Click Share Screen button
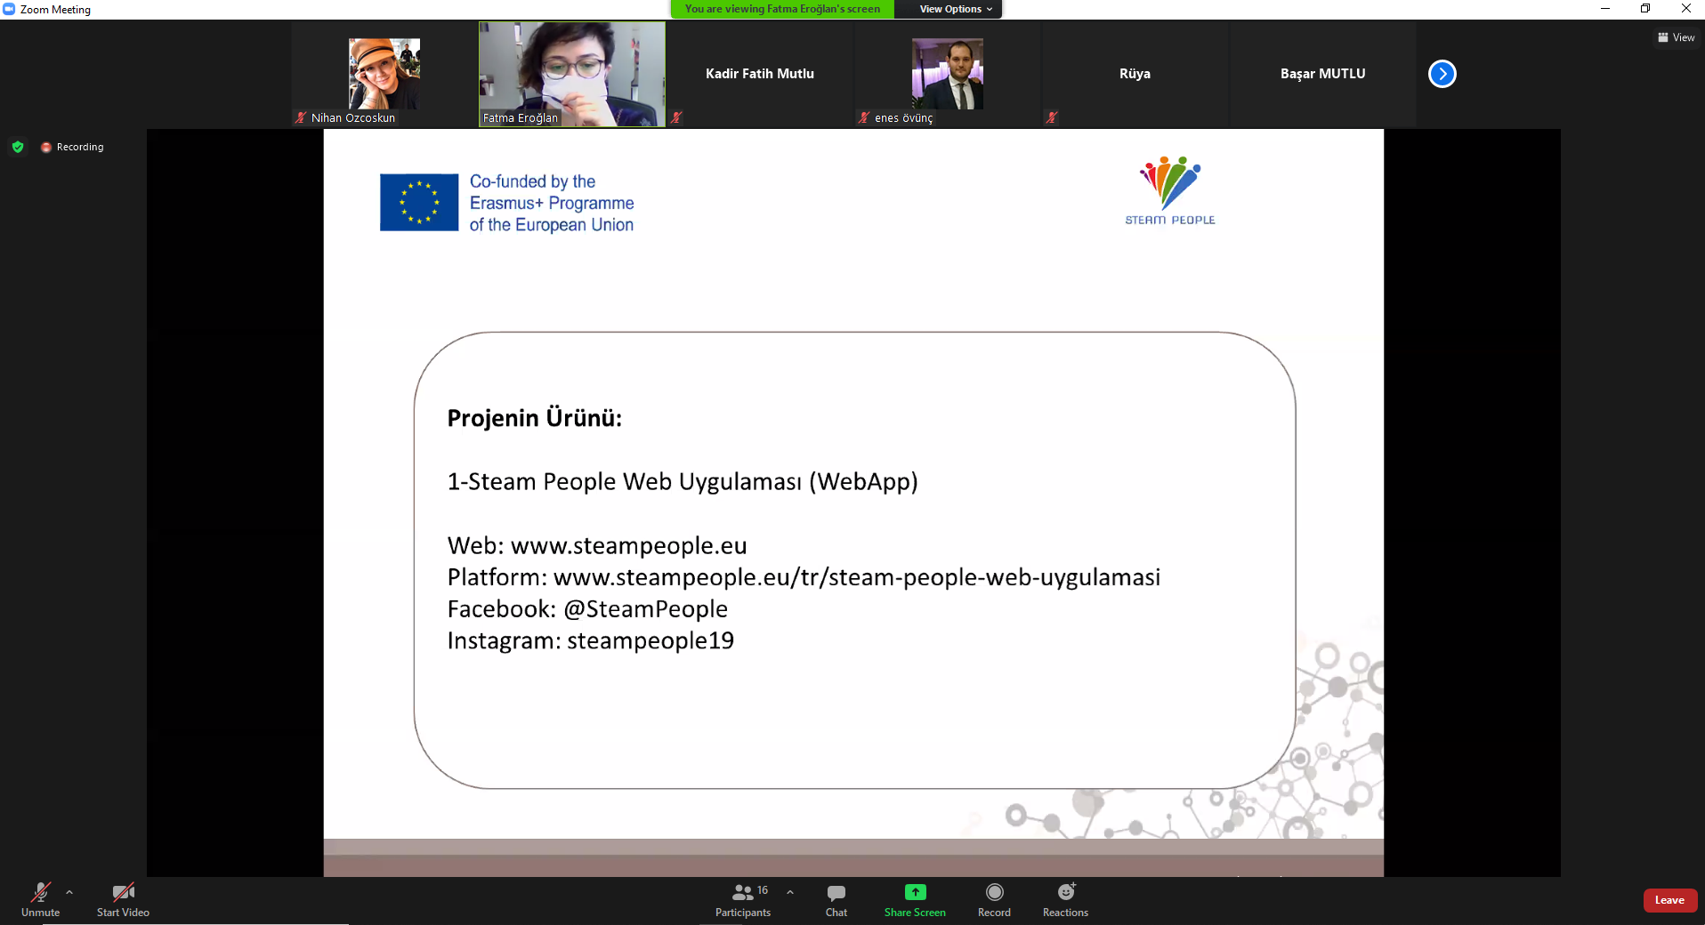 click(x=915, y=899)
